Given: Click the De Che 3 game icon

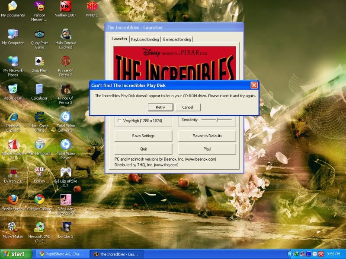Looking at the screenshot, I should pyautogui.click(x=66, y=231).
